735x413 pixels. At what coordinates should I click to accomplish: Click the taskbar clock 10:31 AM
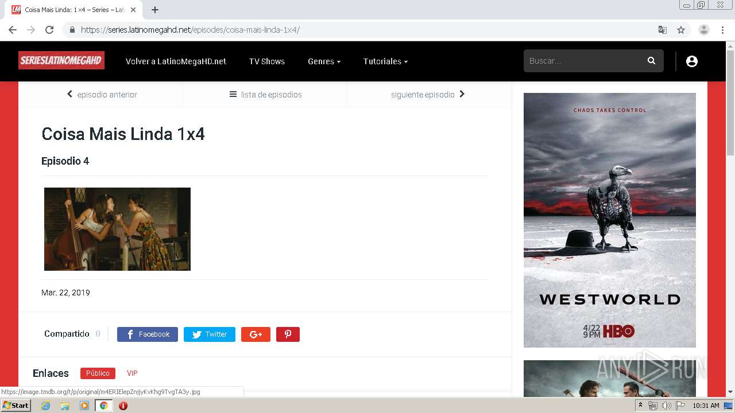tap(706, 406)
